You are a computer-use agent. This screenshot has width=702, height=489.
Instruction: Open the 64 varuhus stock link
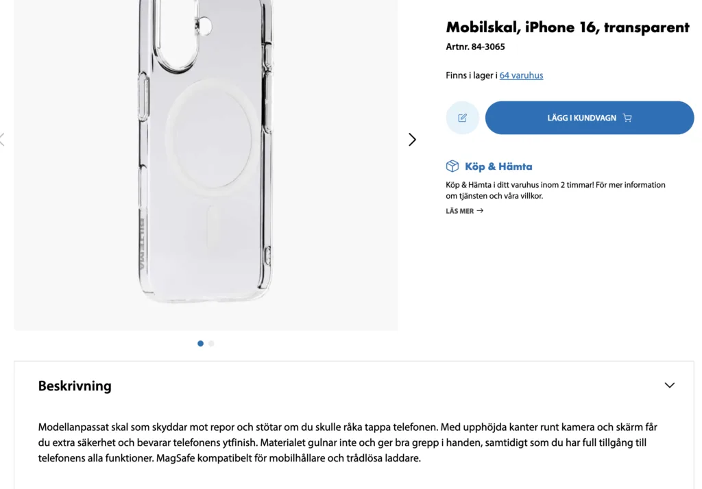coord(521,75)
